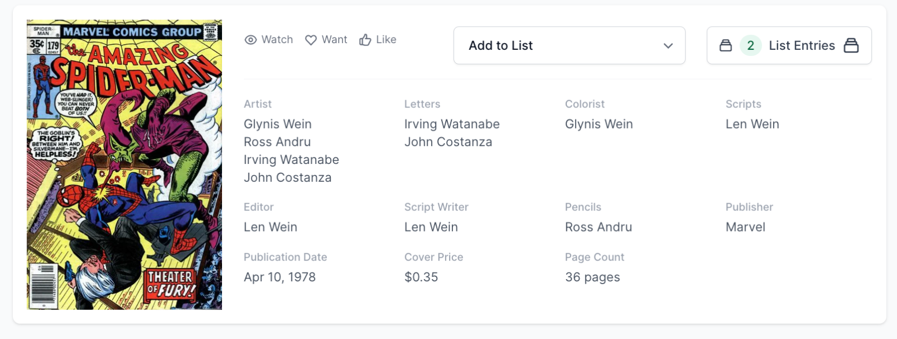Click the heart Want icon
Screen dimensions: 897x339
[x=311, y=40]
